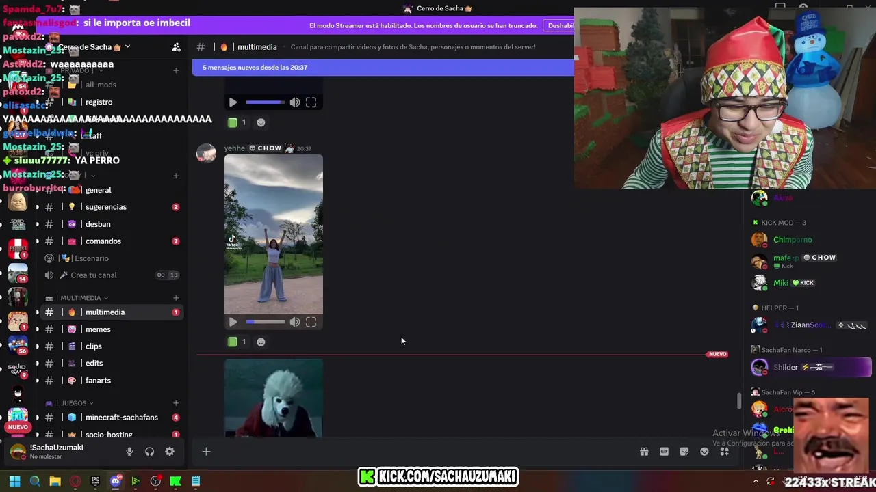Viewport: 876px width, 492px height.
Task: Play the yehhe TikTok video
Action: point(233,322)
